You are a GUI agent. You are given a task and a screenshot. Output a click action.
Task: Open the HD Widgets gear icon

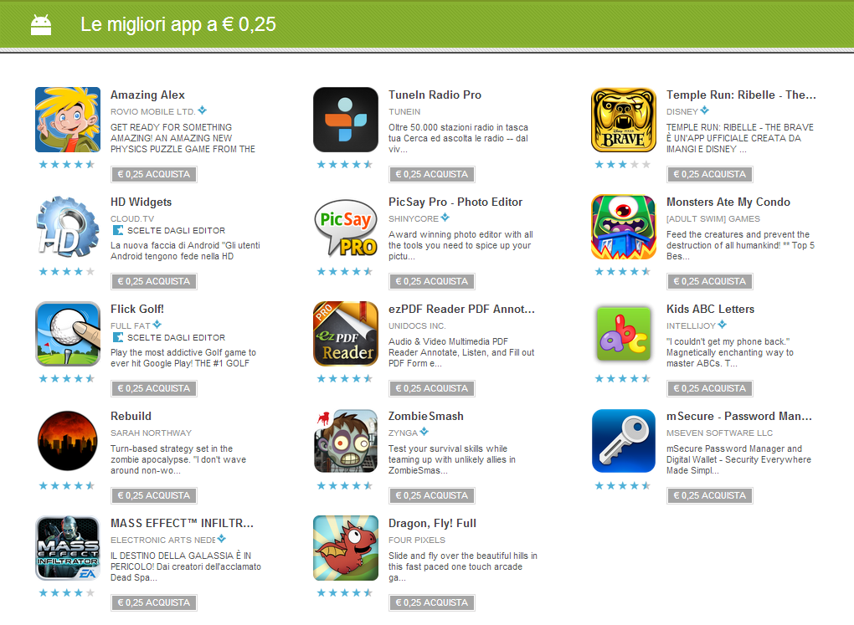[68, 227]
